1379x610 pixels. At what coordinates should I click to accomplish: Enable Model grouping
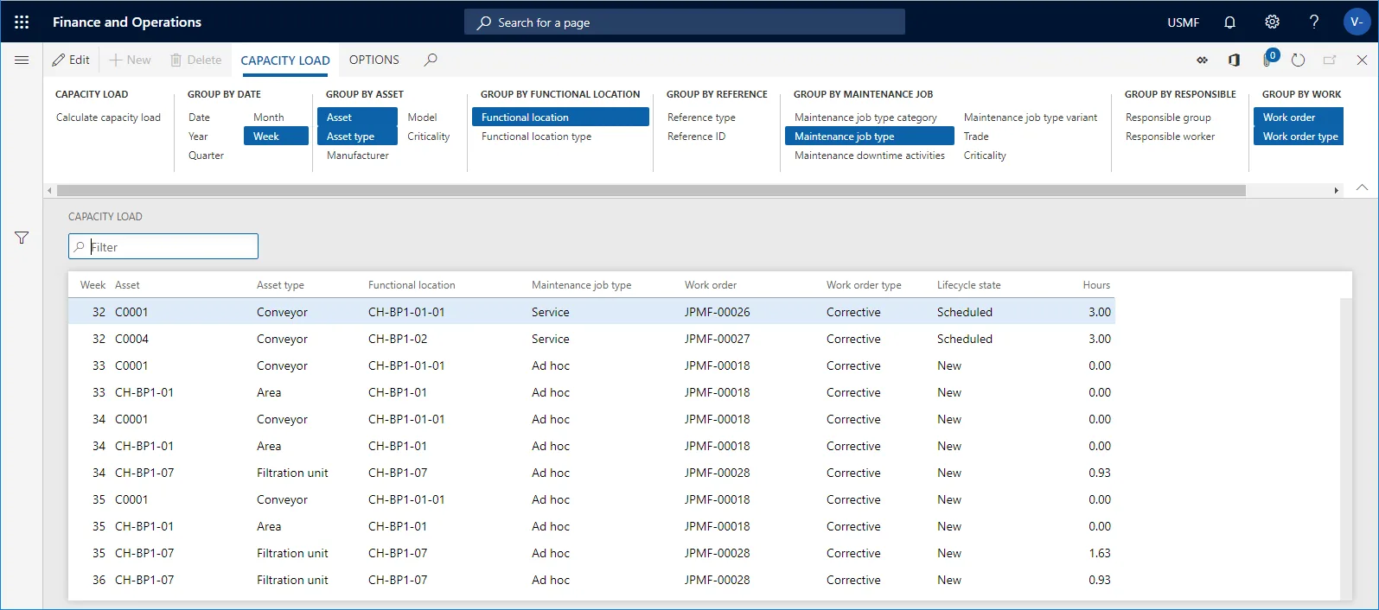pyautogui.click(x=422, y=118)
